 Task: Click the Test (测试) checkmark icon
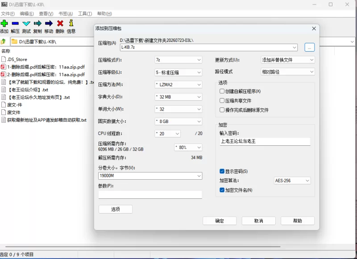pyautogui.click(x=26, y=23)
